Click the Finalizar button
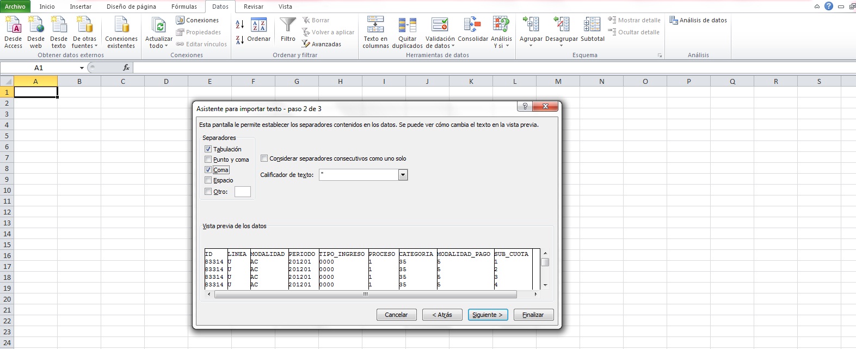Viewport: 856px width, 349px height. 533,315
